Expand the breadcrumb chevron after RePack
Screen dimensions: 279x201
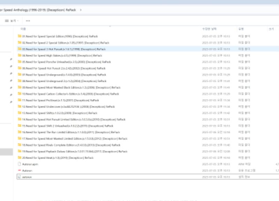[81, 10]
